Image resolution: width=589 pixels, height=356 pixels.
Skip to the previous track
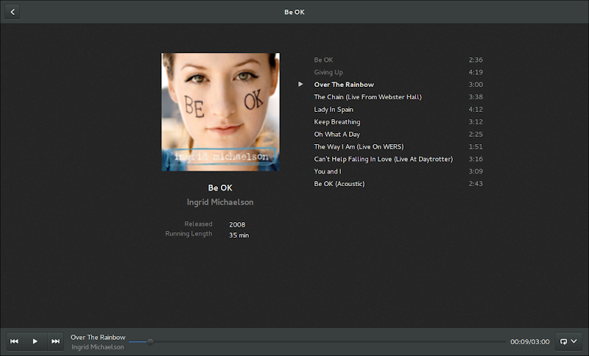(14, 341)
